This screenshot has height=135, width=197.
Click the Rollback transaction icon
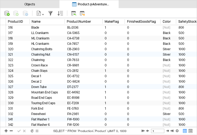pyautogui.click(x=25, y=13)
